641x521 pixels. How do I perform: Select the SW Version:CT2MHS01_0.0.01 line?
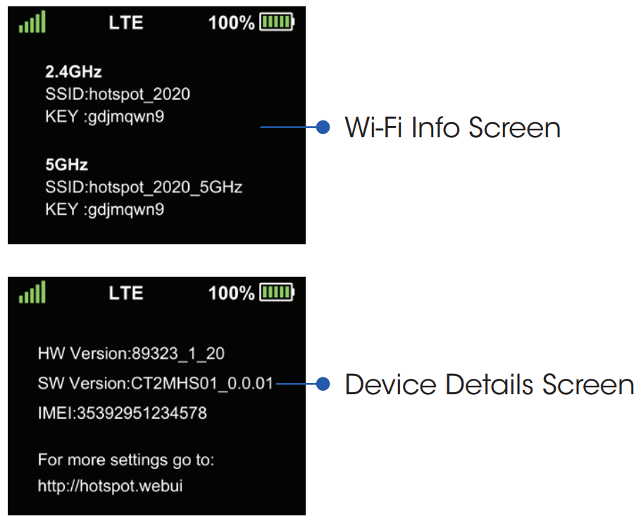(x=155, y=384)
